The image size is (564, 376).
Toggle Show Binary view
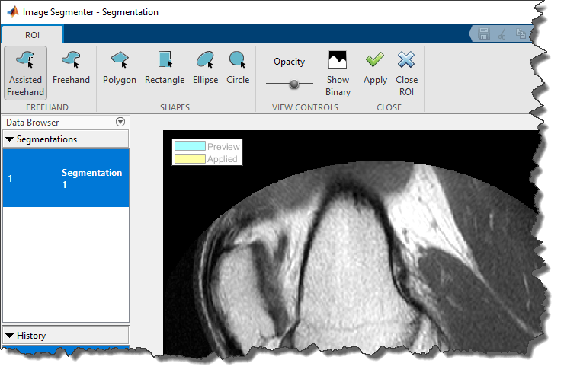[x=338, y=73]
